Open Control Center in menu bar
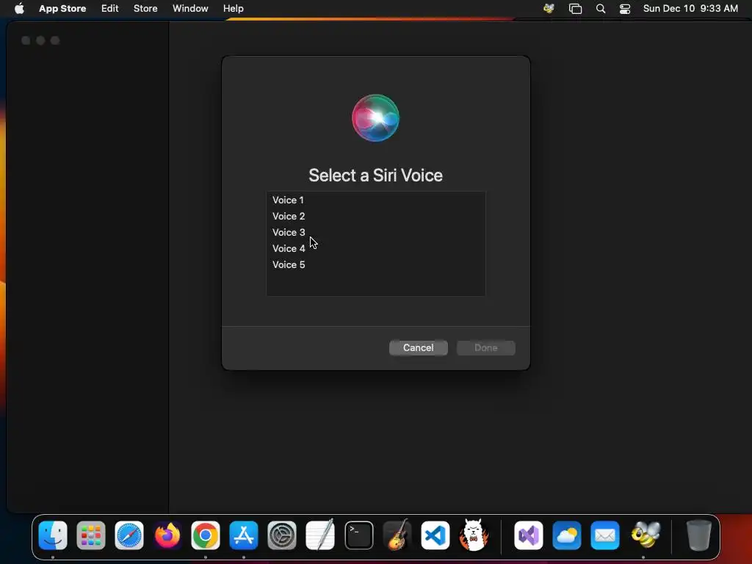Screen dimensions: 752x564 [625, 9]
